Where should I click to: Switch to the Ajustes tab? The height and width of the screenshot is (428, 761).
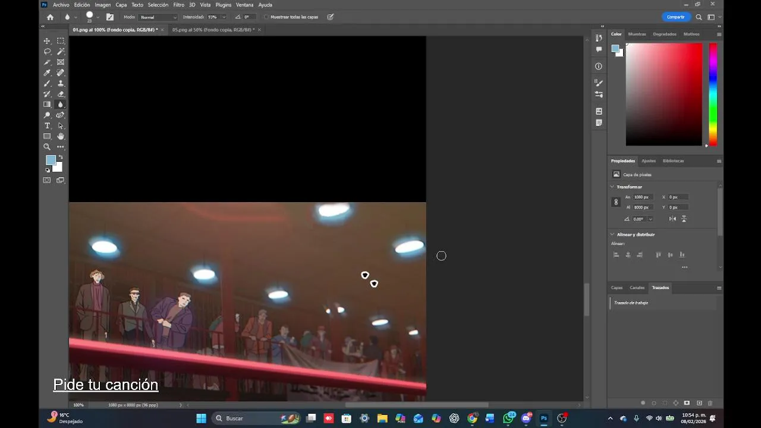tap(649, 160)
